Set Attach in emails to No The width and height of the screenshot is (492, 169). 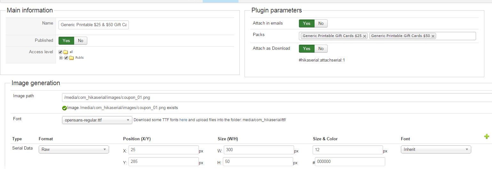pos(321,23)
